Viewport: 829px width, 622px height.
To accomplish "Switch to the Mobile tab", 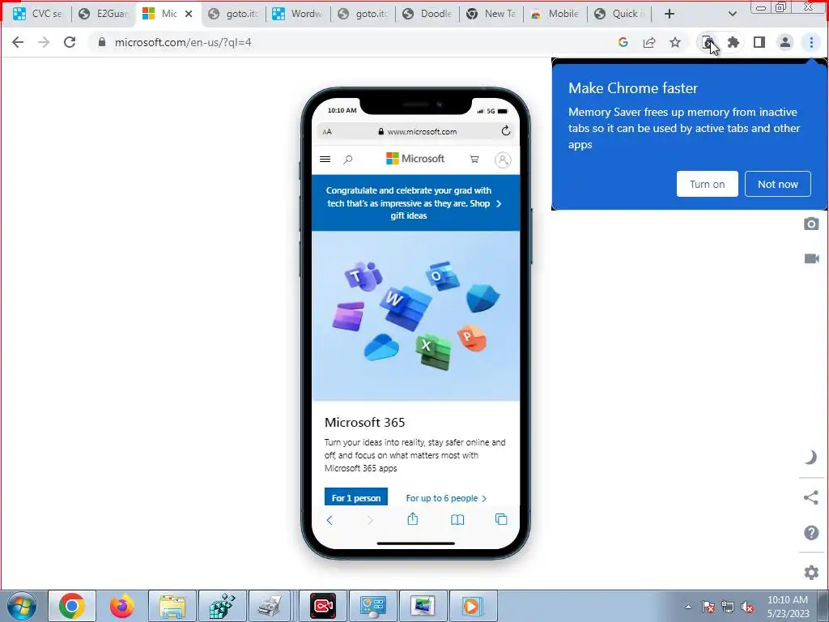I will 555,14.
